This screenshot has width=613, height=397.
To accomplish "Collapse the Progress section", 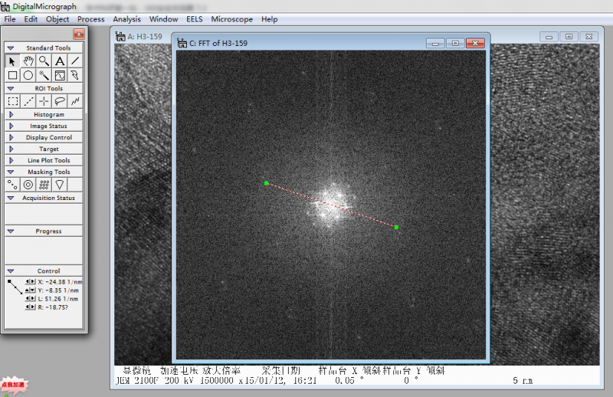I will (11, 231).
